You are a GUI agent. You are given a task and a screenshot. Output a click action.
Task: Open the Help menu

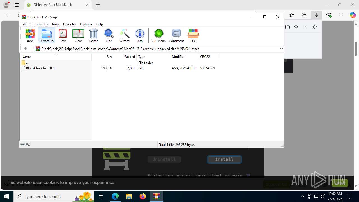(x=99, y=24)
